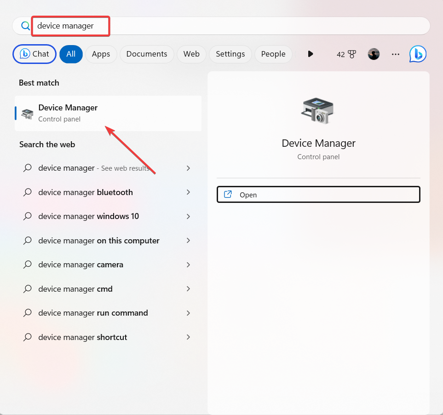Click the 'Device Manager' title in preview pane

318,143
